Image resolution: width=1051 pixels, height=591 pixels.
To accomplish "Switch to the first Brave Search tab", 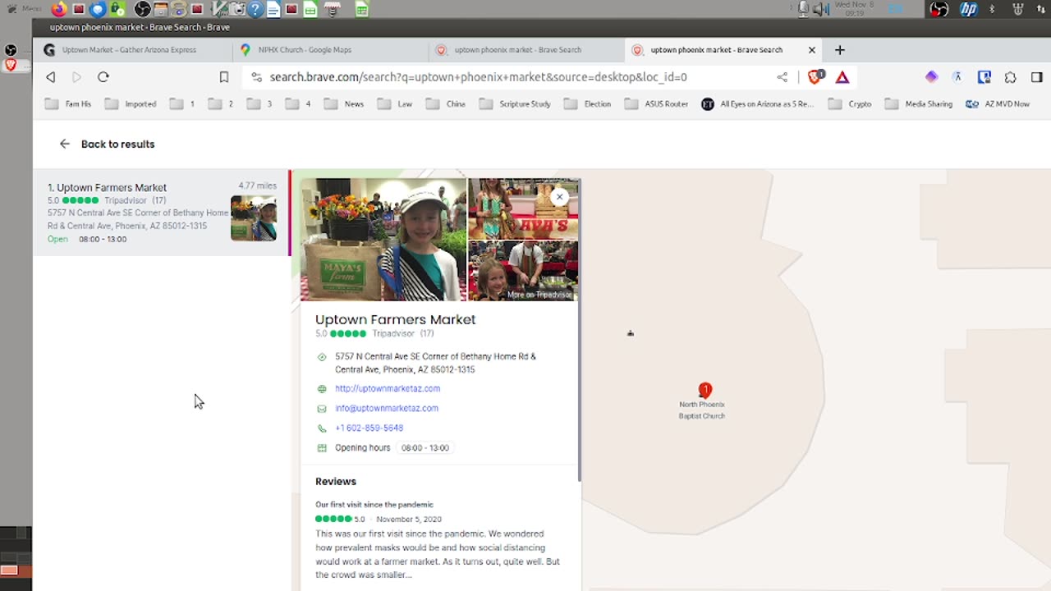I will (526, 50).
